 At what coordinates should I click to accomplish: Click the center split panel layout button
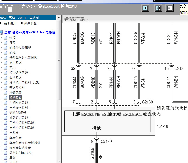(x=158, y=8)
